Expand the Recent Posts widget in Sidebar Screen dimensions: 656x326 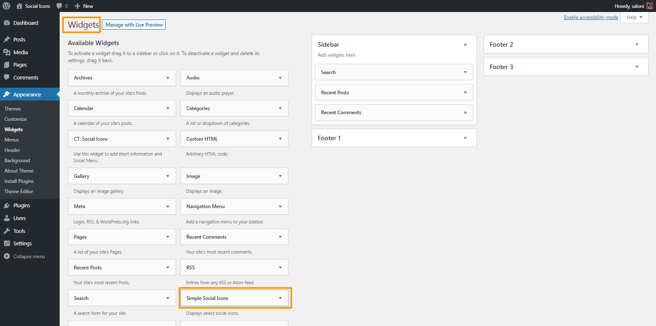(465, 93)
